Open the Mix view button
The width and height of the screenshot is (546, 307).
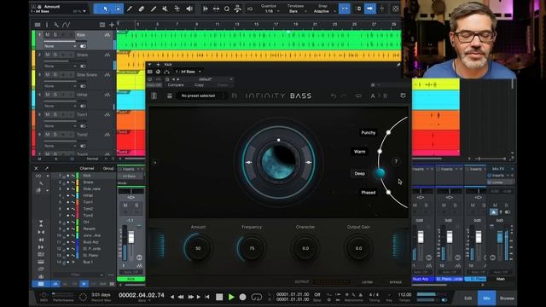click(x=486, y=298)
